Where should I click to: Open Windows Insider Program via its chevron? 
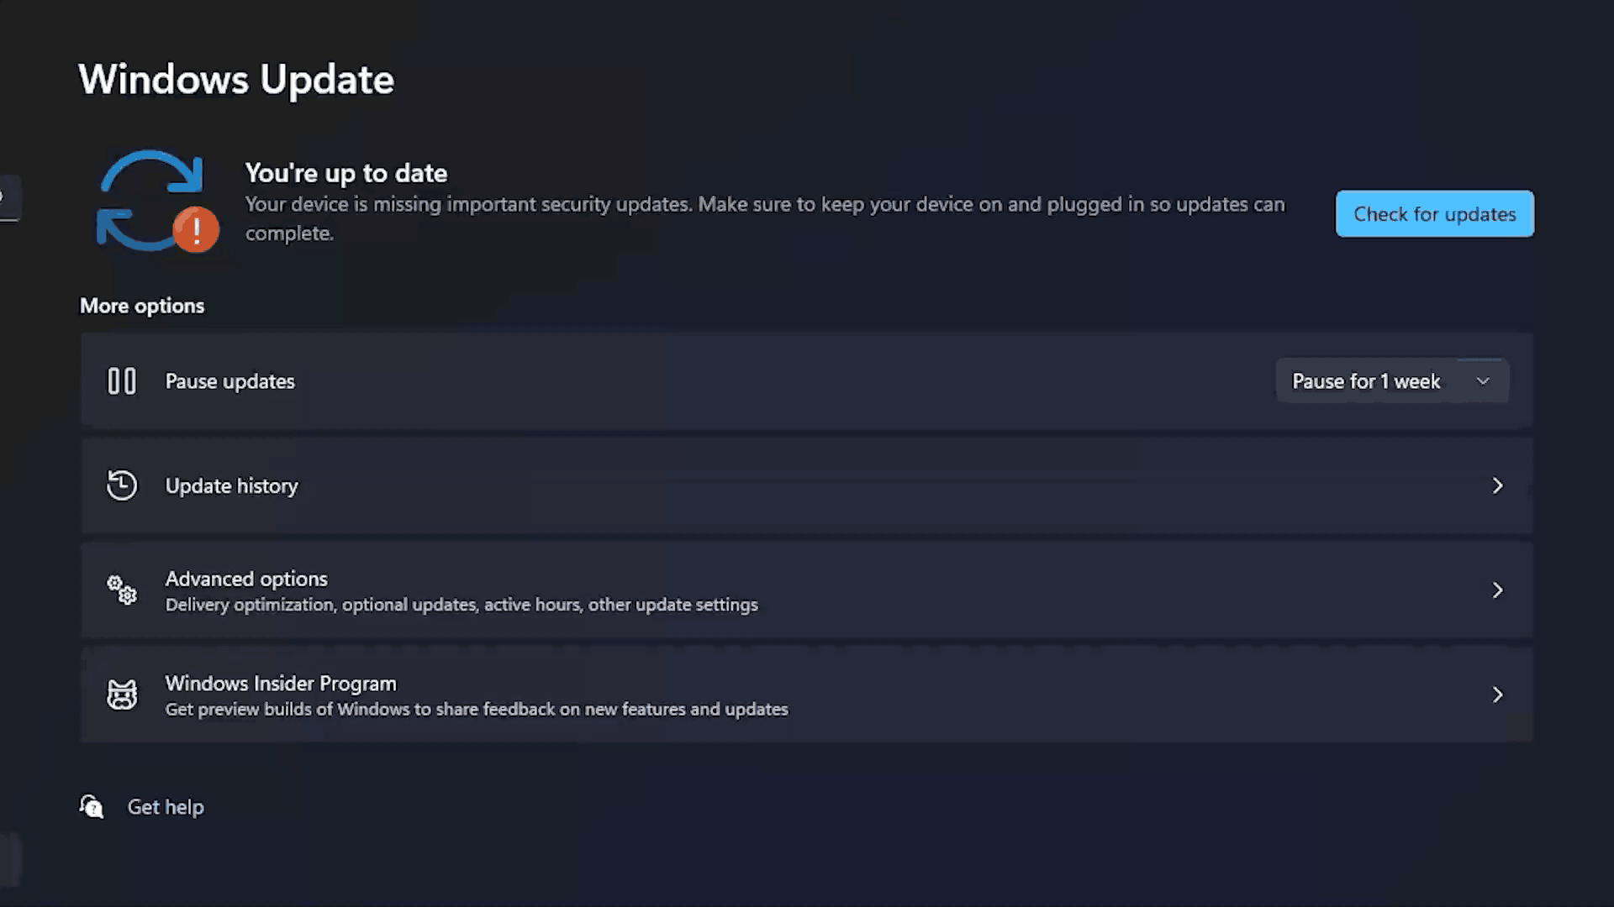point(1497,695)
